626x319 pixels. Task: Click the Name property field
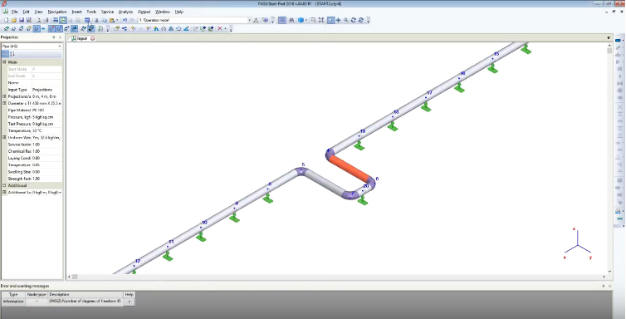46,82
